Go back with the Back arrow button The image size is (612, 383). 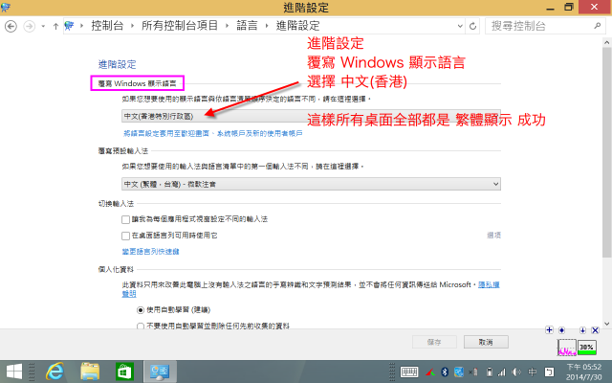(11, 26)
